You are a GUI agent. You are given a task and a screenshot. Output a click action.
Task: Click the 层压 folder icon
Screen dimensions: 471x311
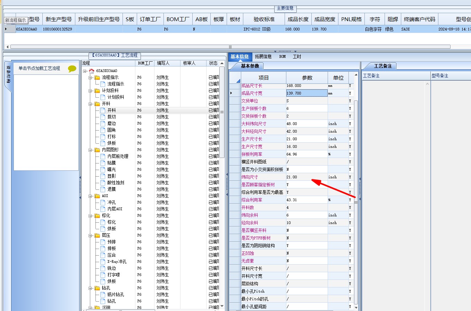(98, 235)
